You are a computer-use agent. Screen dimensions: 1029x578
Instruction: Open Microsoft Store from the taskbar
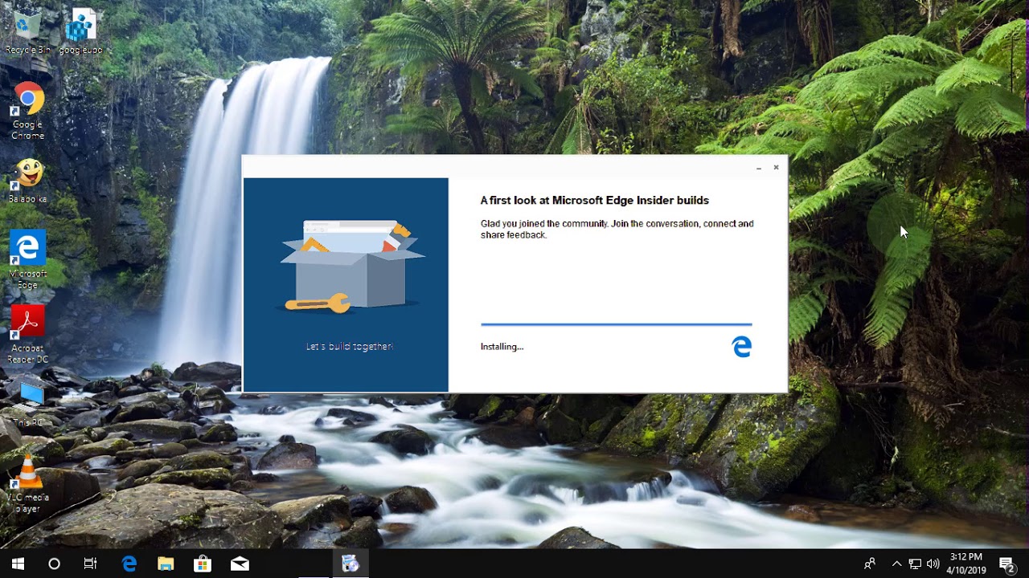tap(203, 564)
